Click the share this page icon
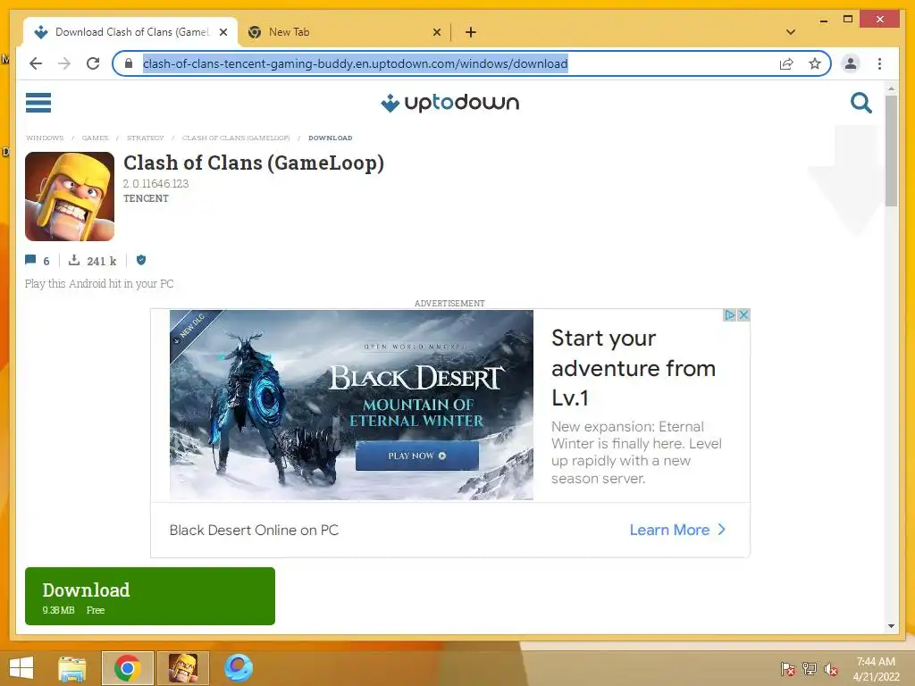Viewport: 915px width, 686px height. tap(786, 63)
